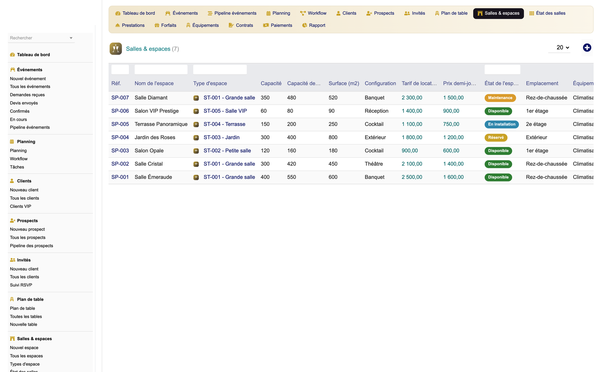600x372 pixels.
Task: Click space type icon in Salon VIP Prestige row
Action: tap(196, 111)
